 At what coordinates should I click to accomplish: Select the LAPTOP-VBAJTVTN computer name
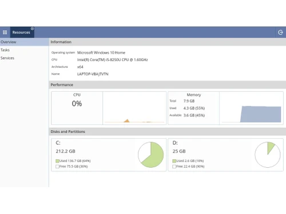93,74
